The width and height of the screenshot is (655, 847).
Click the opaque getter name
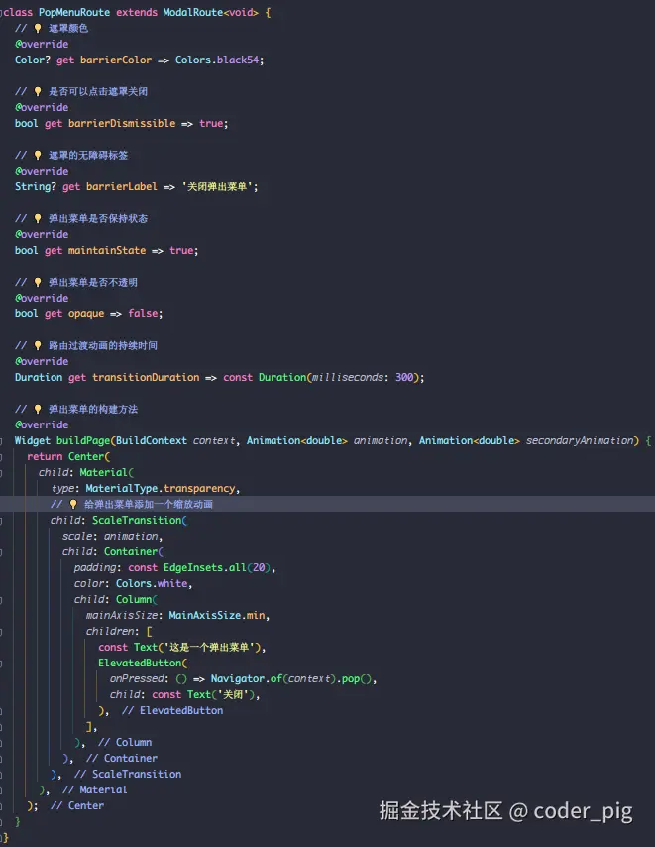86,313
